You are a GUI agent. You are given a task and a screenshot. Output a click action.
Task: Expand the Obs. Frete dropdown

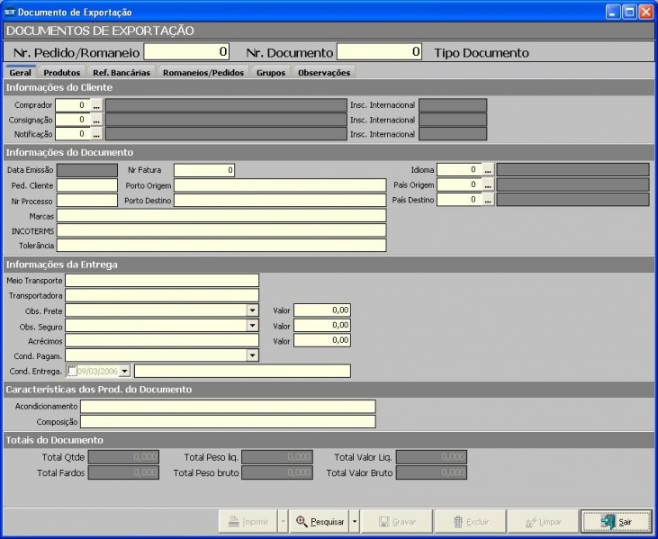(x=252, y=310)
